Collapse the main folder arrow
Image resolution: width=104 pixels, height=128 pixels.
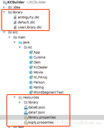(9, 37)
